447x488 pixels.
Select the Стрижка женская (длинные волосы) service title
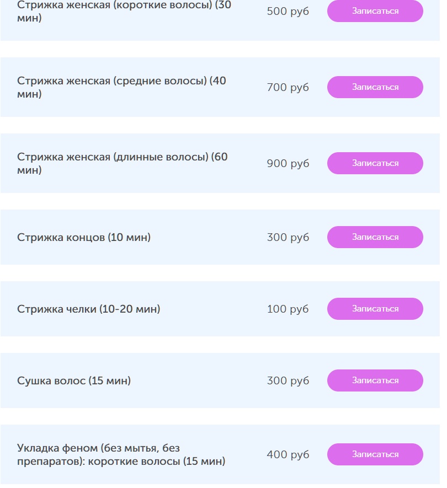pos(122,163)
